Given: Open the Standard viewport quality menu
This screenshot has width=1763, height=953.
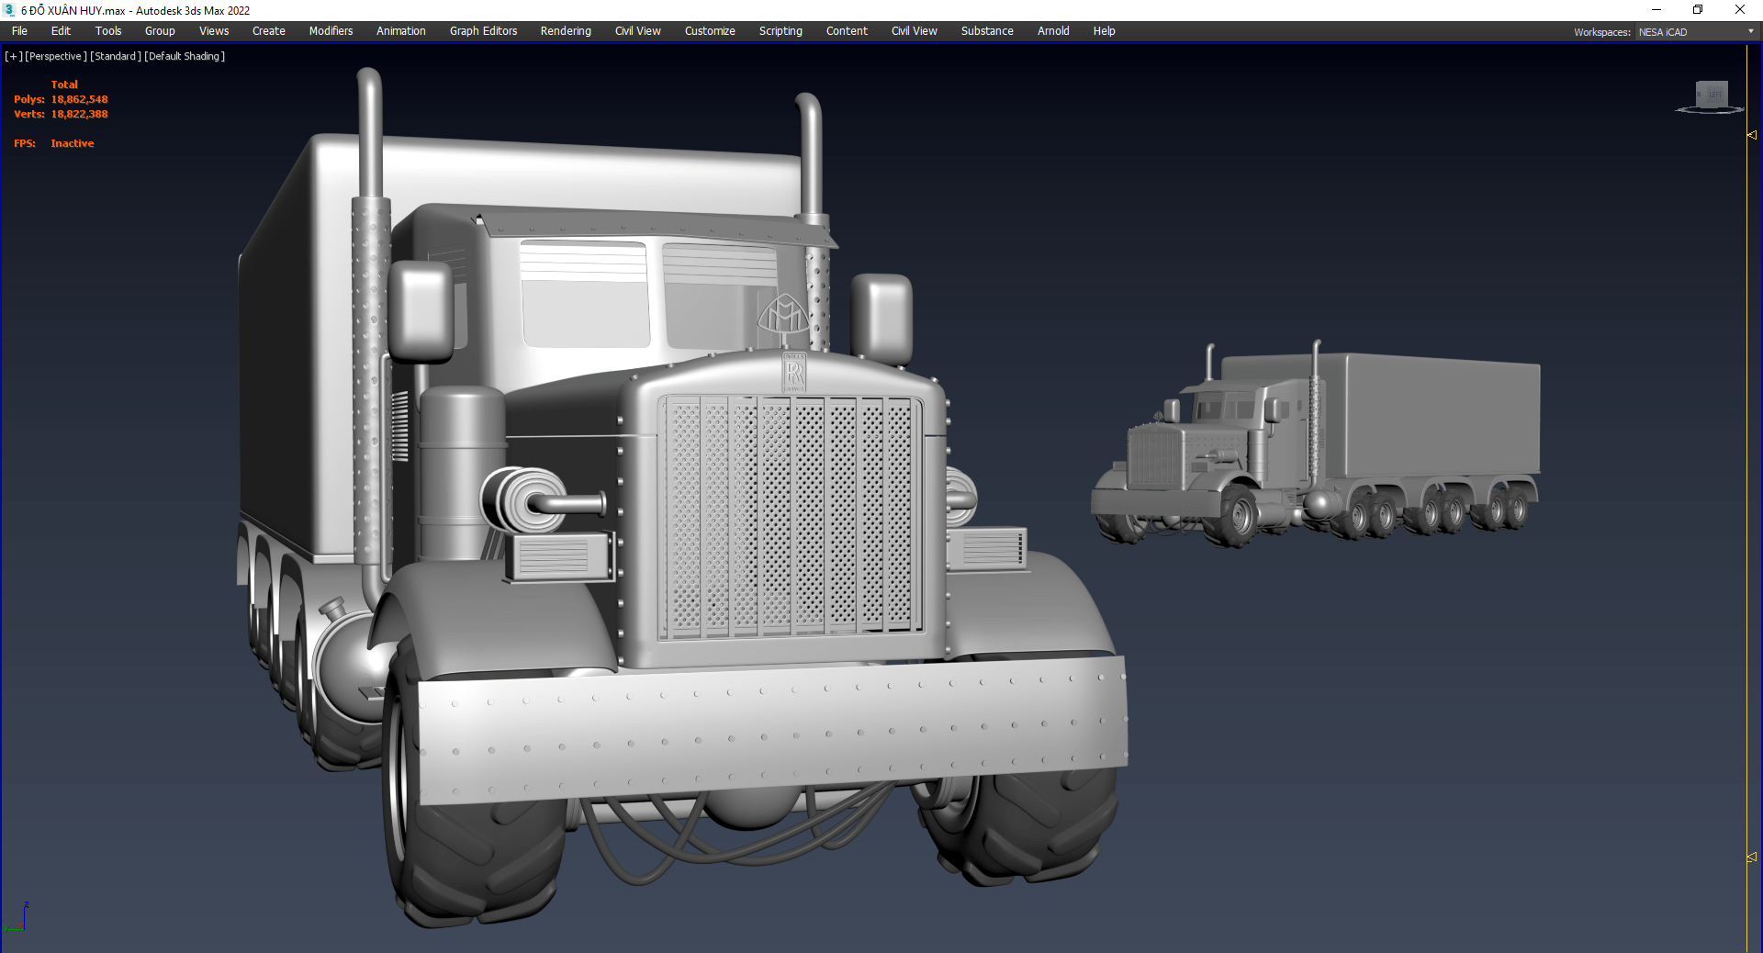Looking at the screenshot, I should pyautogui.click(x=116, y=56).
